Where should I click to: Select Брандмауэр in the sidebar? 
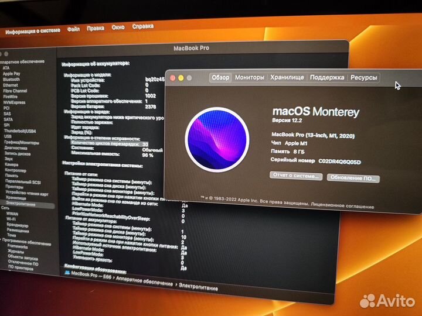click(18, 225)
